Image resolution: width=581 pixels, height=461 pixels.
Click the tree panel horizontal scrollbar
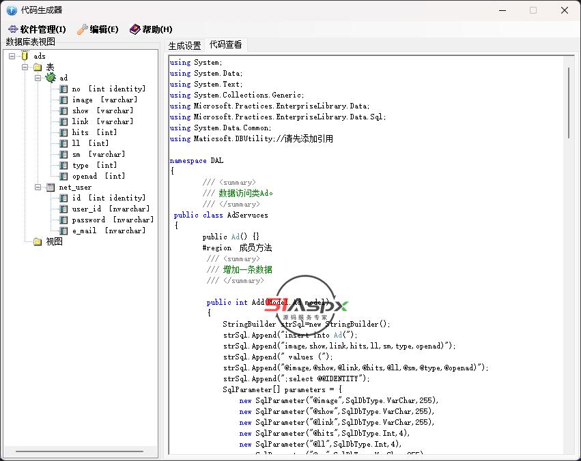tap(79, 451)
